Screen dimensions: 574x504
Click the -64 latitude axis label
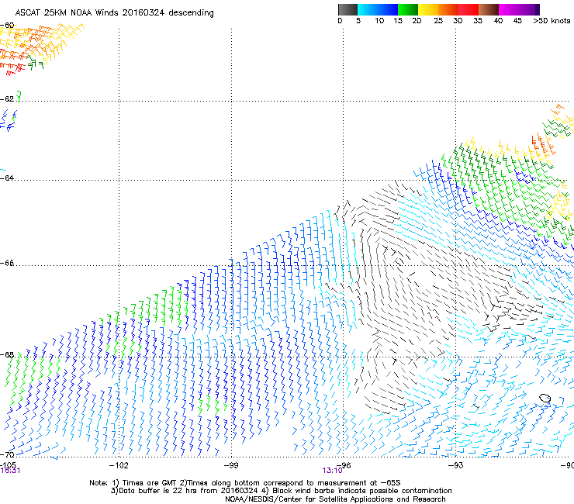[x=7, y=178]
